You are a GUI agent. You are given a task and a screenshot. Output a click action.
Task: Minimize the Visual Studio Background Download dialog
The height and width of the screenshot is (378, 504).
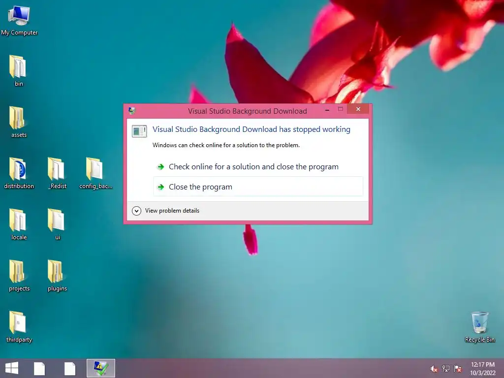327,110
